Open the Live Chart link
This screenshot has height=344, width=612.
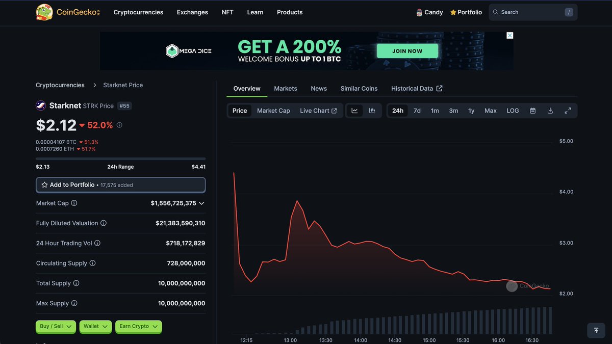coord(318,111)
